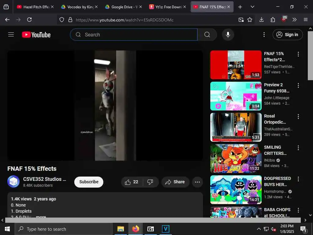
Task: Open a new browser tab
Action: click(240, 7)
